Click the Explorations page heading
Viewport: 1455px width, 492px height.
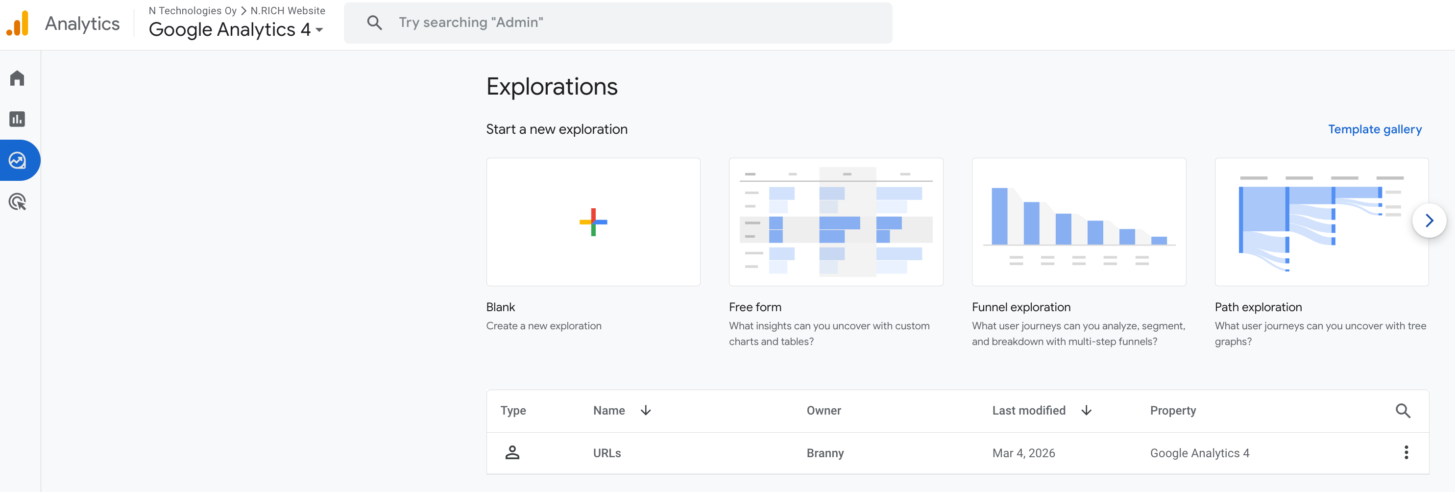click(552, 87)
